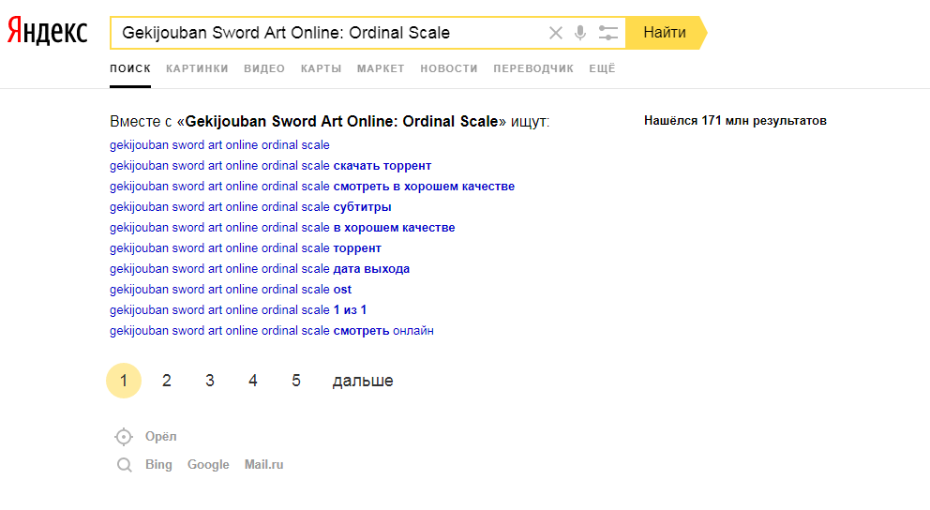Go to results page 5
Image resolution: width=930 pixels, height=510 pixels.
(x=296, y=381)
